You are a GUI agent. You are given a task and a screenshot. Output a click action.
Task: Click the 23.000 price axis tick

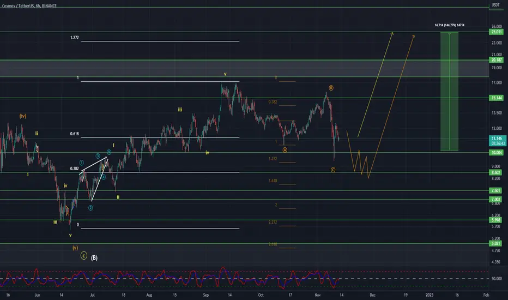pos(497,43)
